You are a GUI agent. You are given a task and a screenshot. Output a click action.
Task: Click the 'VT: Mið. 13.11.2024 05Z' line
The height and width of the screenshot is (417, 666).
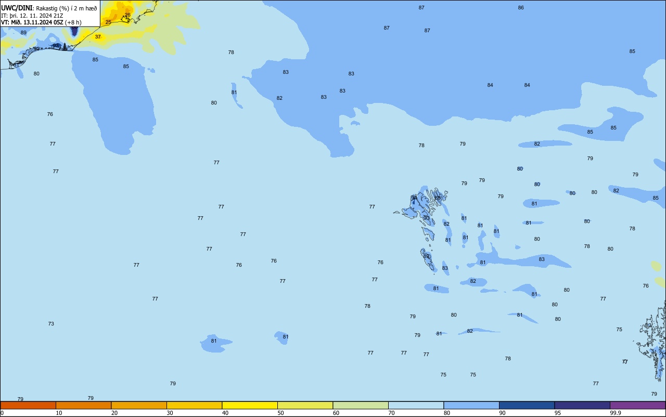click(32, 22)
